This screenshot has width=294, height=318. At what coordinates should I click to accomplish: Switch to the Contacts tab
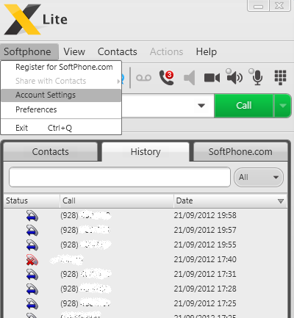pyautogui.click(x=51, y=152)
